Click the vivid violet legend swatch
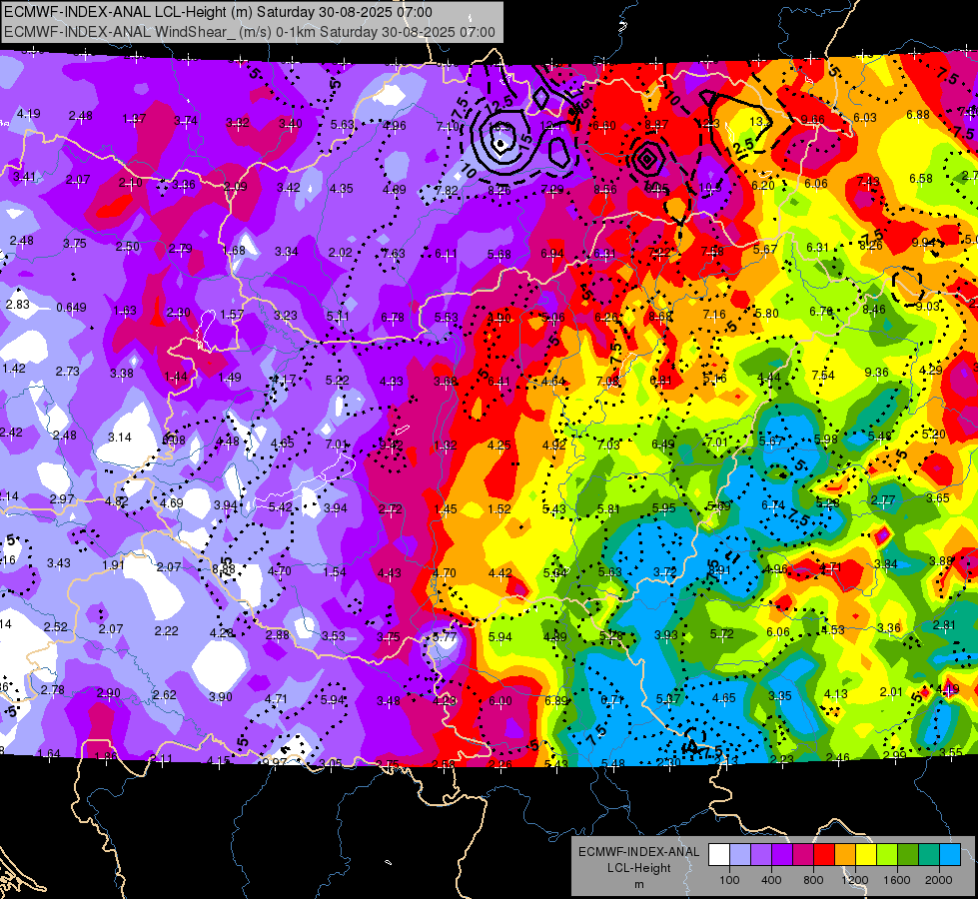The image size is (978, 899). pyautogui.click(x=782, y=855)
